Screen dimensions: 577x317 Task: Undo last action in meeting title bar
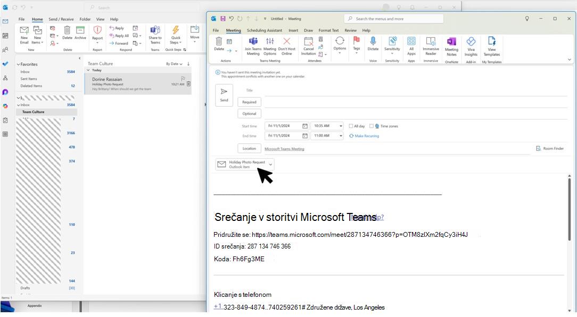(231, 19)
